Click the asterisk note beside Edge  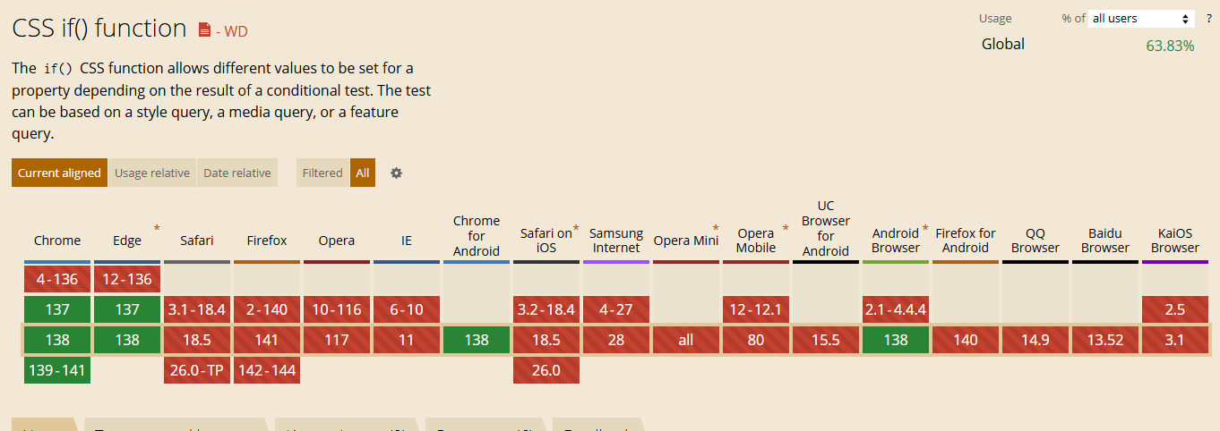click(157, 229)
